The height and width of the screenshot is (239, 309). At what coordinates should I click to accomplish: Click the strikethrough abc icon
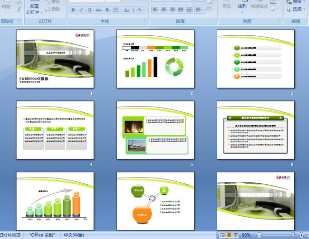(98, 10)
